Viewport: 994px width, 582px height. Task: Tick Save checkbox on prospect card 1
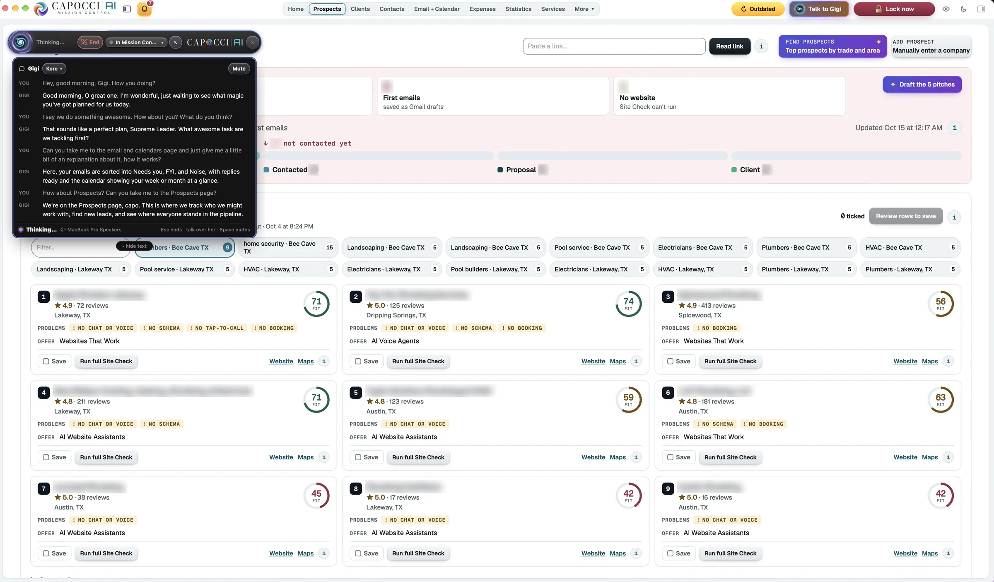pyautogui.click(x=46, y=361)
